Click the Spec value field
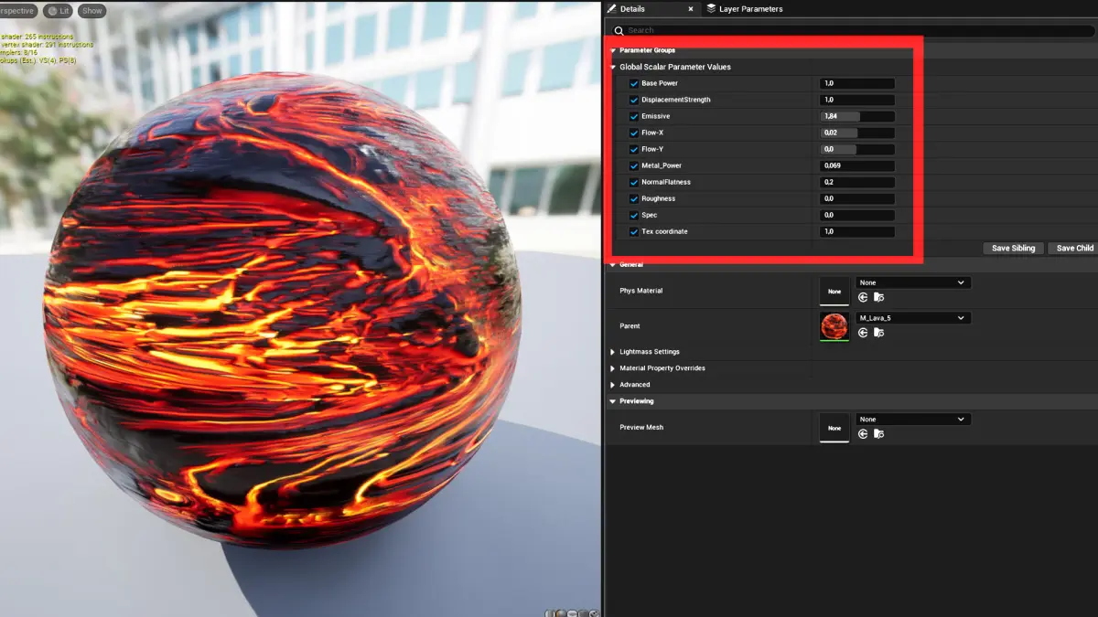1098x617 pixels. (857, 215)
